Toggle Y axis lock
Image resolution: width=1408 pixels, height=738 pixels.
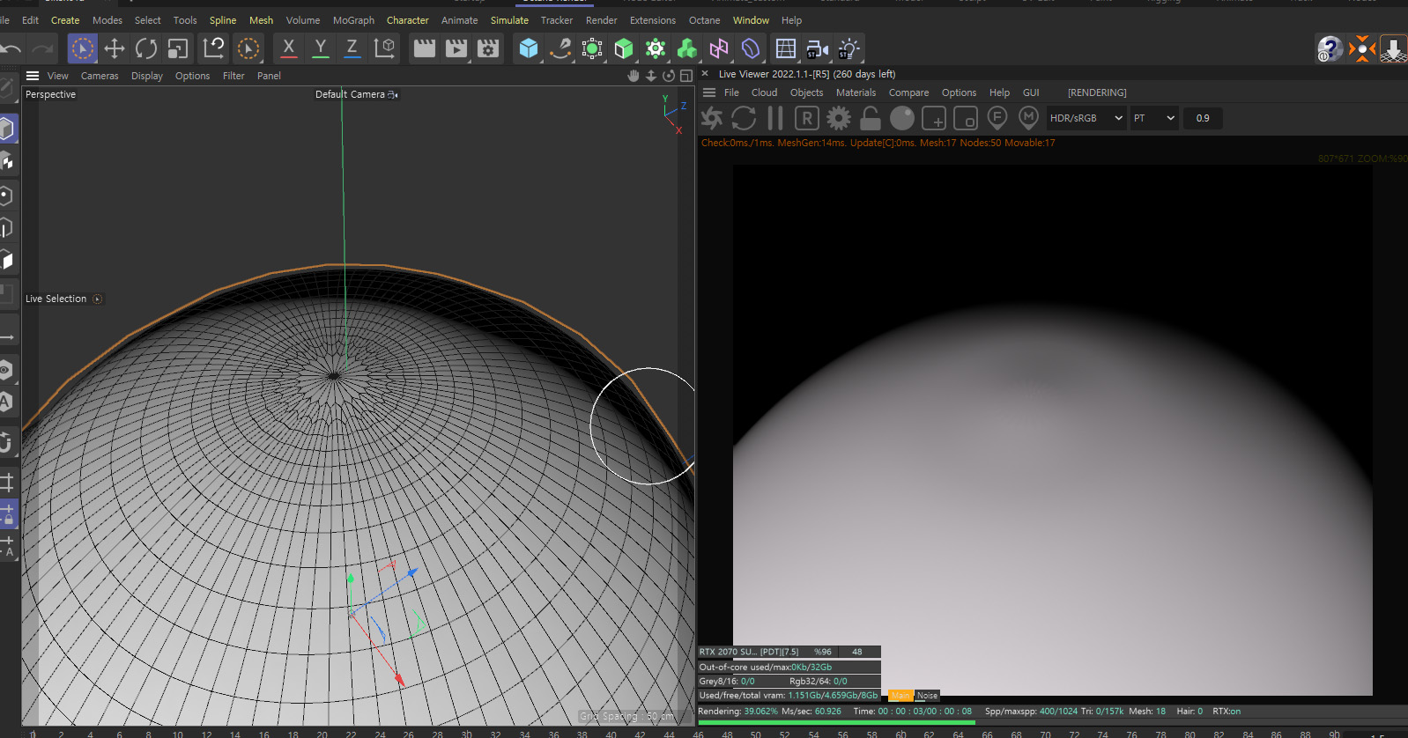[320, 48]
